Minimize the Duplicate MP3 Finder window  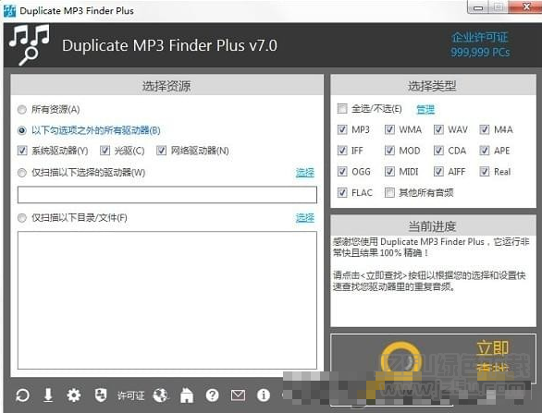point(478,7)
